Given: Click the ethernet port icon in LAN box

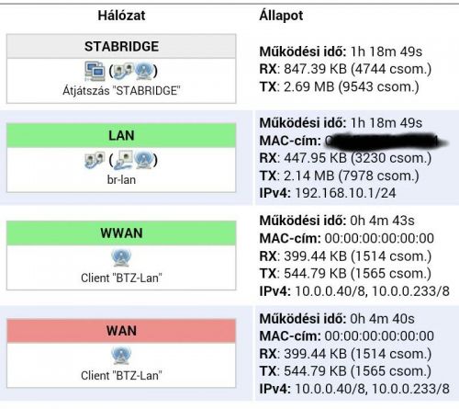Looking at the screenshot, I should click(123, 160).
